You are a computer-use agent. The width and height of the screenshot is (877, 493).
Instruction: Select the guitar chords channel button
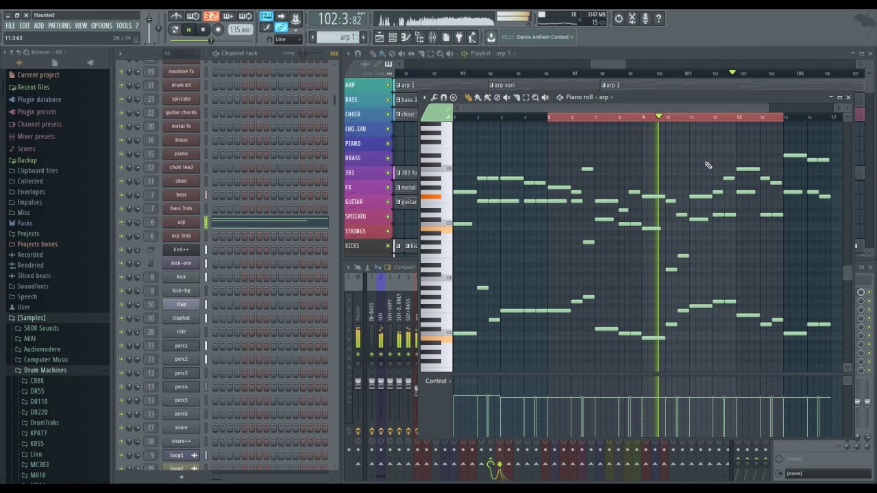click(181, 112)
